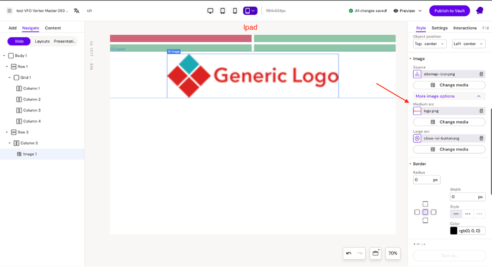Click the undo arrow button
492x267 pixels.
coord(348,253)
